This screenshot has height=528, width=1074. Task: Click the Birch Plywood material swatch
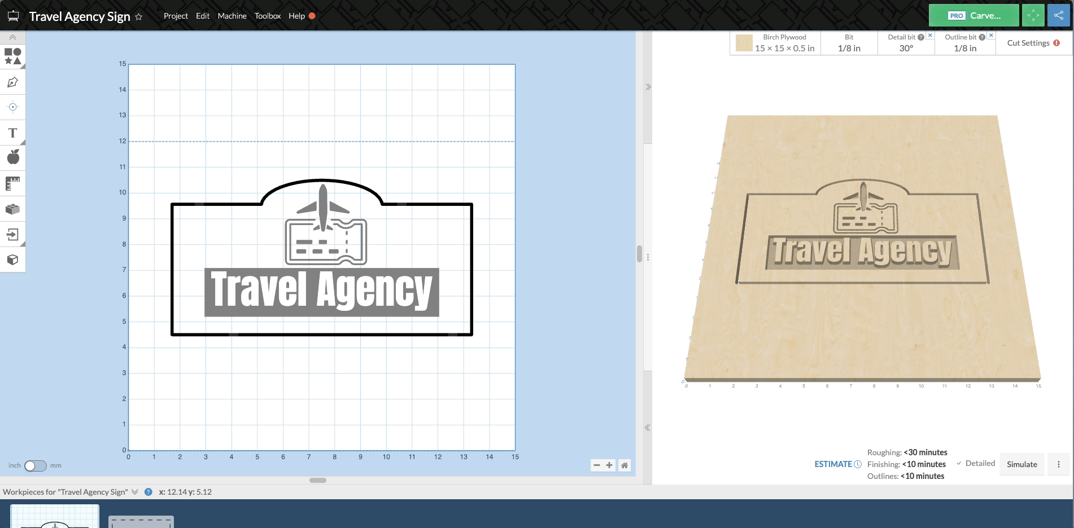(744, 43)
